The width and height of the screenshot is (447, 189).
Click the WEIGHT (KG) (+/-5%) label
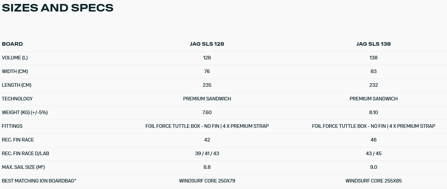click(25, 112)
